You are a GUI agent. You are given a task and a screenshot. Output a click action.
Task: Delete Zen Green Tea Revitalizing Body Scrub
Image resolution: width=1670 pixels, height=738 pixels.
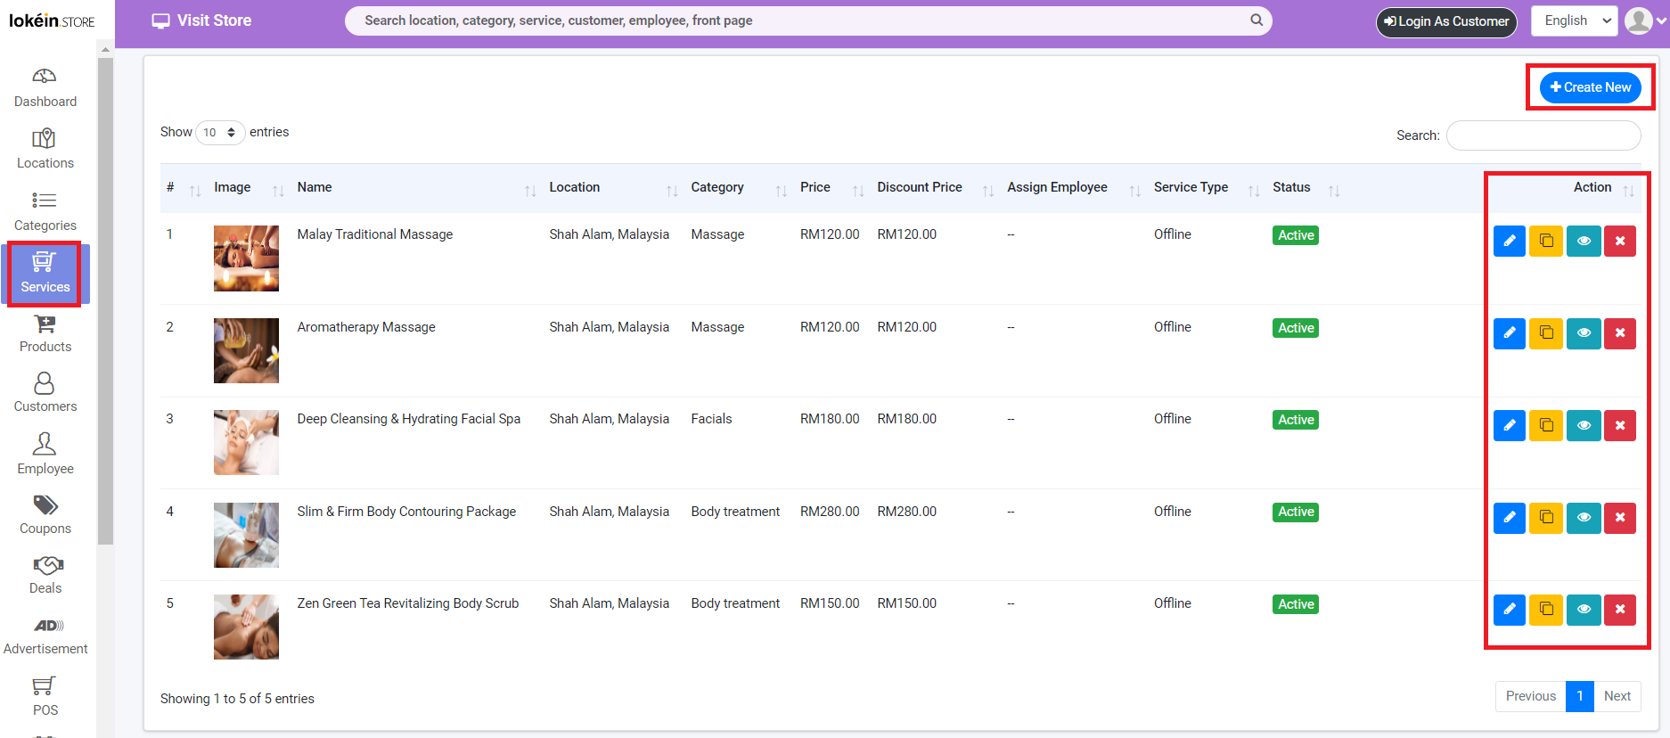(1620, 610)
